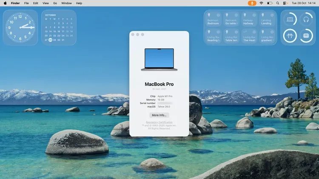Click the More Info... button
Screen dimensions: 319x179
click(159, 115)
